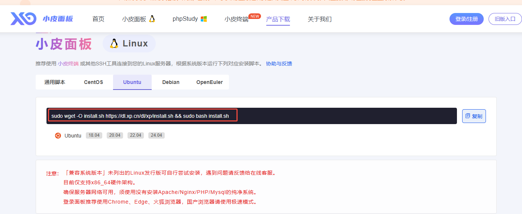Go to 关于我们 page
Image resolution: width=522 pixels, height=214 pixels.
(x=319, y=19)
